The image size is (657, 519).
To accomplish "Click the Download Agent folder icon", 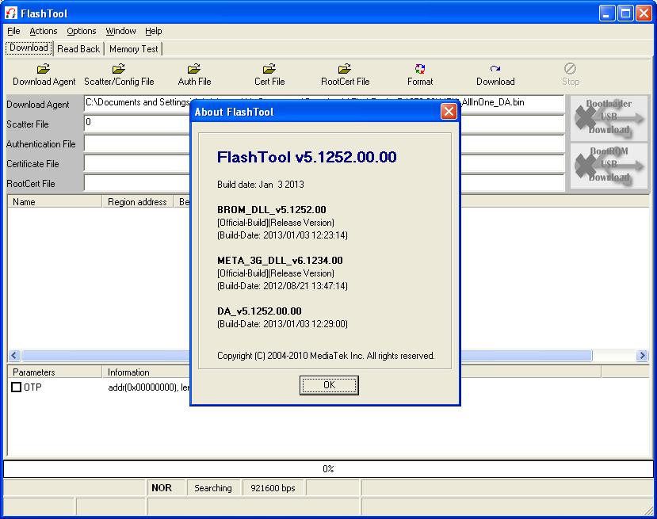I will (x=44, y=69).
